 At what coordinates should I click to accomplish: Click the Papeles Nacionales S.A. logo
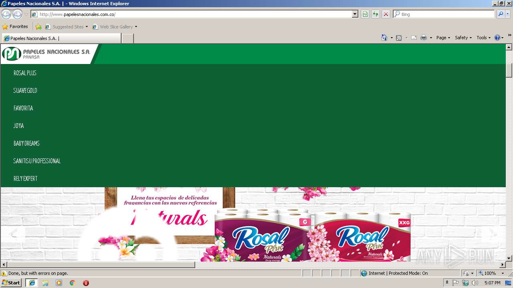[46, 54]
